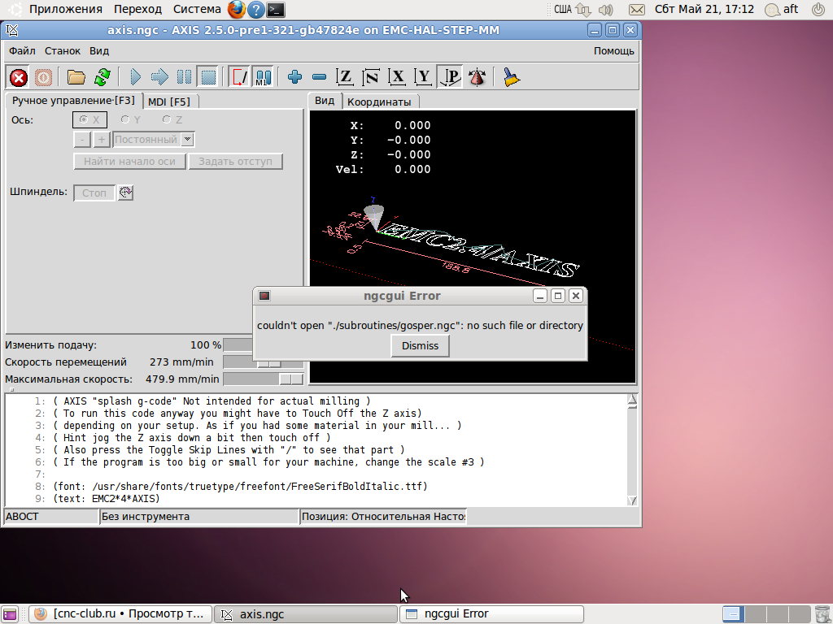Toggle machine power icon in toolbar
833x624 pixels.
(x=44, y=77)
